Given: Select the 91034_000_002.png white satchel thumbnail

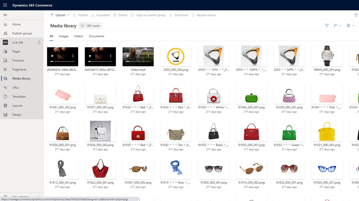Looking at the screenshot, I should (100, 131).
